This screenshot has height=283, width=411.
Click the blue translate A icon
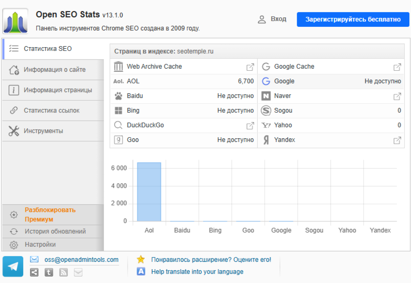141,271
